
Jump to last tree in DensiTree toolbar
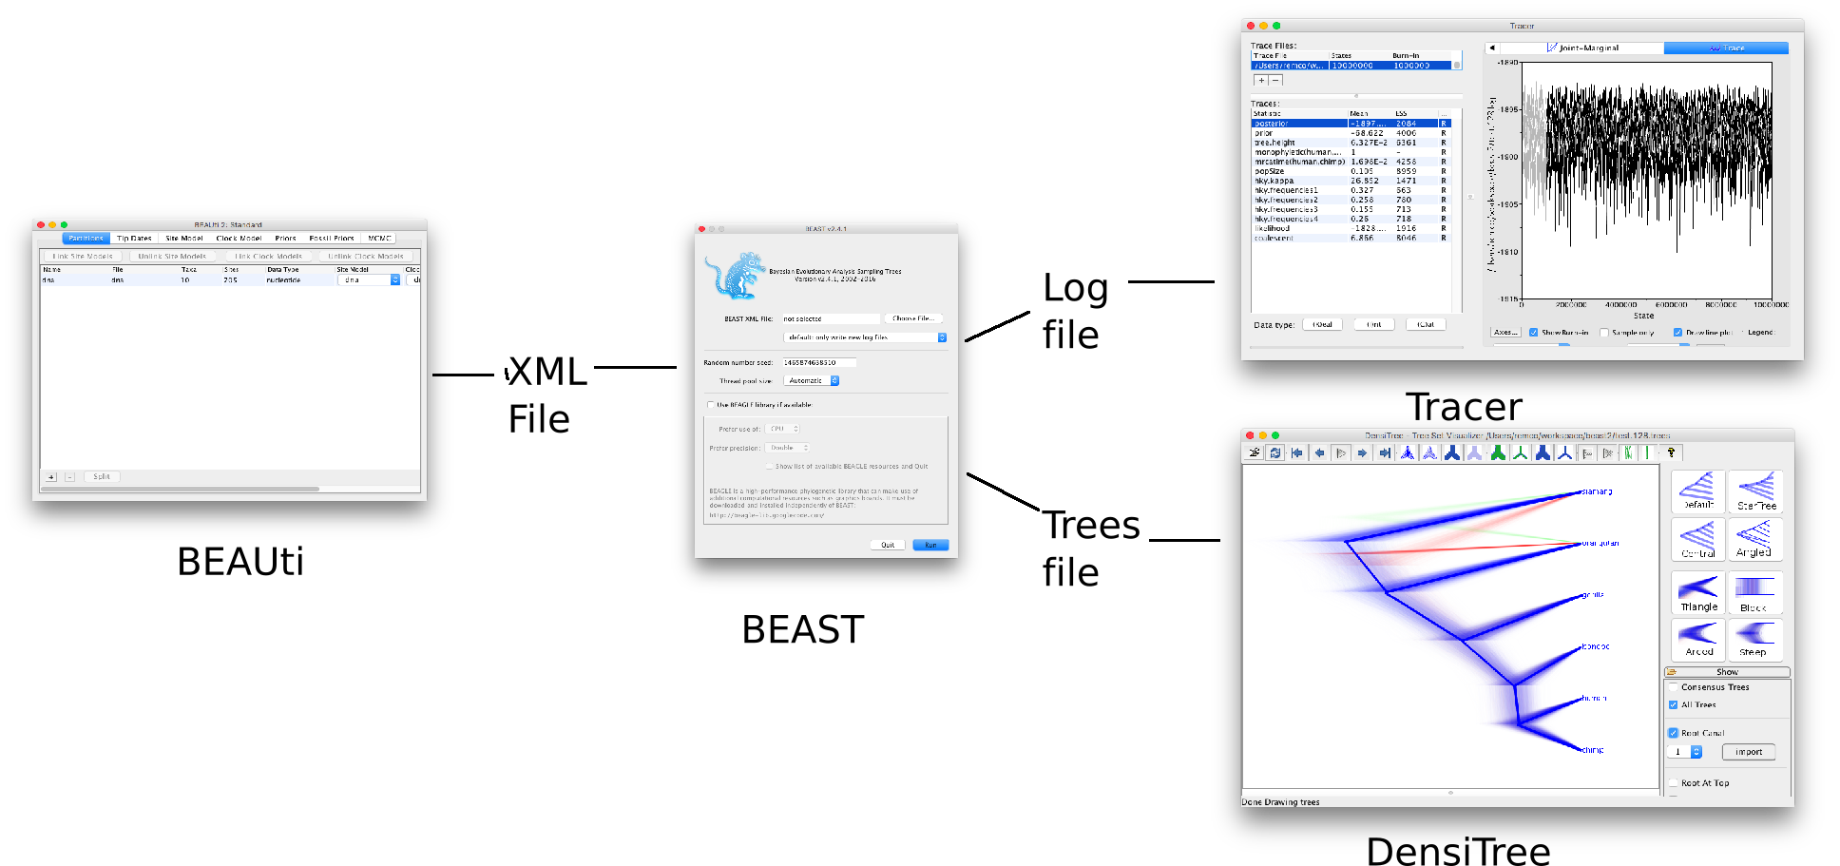coord(1385,453)
